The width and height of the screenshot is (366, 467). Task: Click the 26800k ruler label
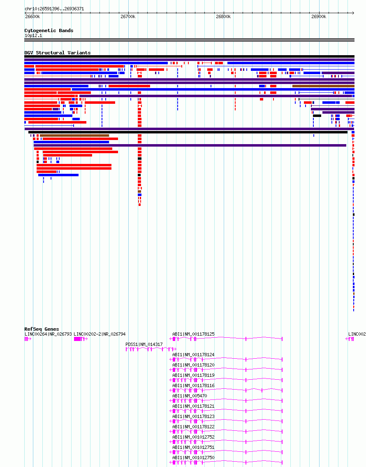pos(223,16)
